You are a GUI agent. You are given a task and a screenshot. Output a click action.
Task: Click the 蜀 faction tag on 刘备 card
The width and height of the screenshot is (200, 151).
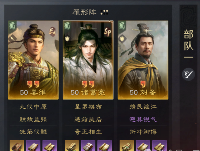[122, 26]
